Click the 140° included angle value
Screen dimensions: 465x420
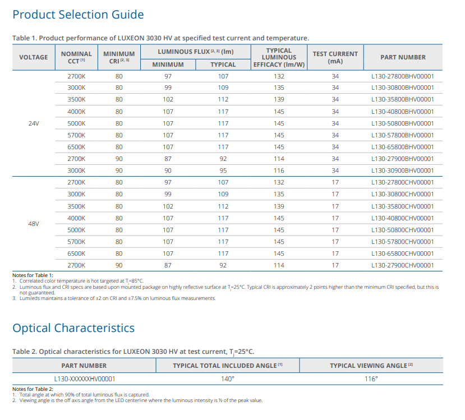coord(228,379)
